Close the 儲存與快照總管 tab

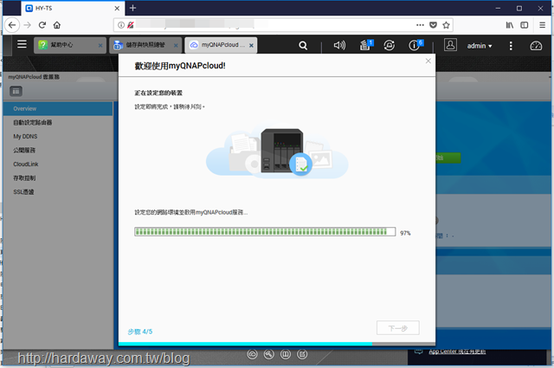point(176,45)
